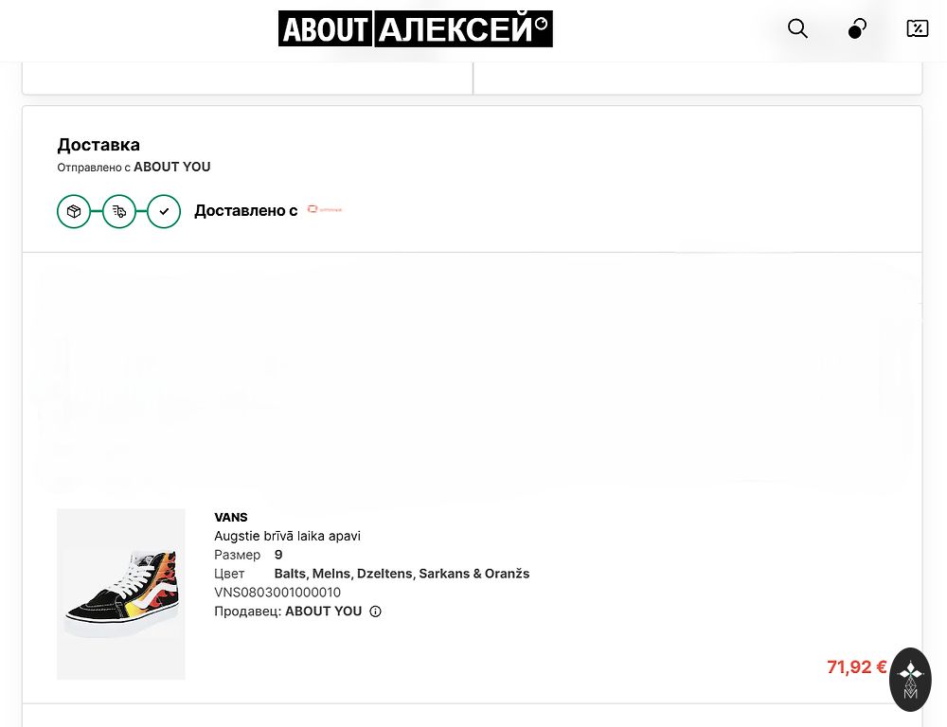Go to homepage via ABOUT АЛЕКСЕЙ logo
The image size is (947, 727).
coord(415,29)
